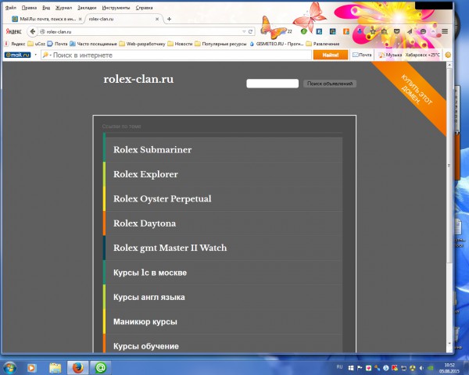This screenshot has height=375, width=469.
Task: Open the URL history dropdown arrow
Action: click(244, 32)
